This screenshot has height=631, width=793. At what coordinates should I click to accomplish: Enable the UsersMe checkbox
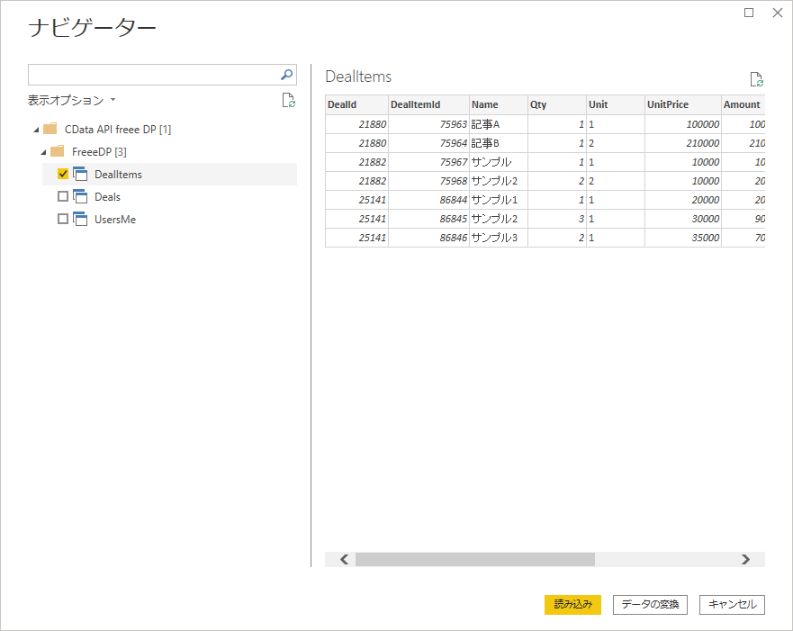tap(63, 219)
